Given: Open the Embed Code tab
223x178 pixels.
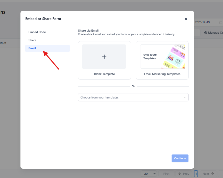Looking at the screenshot, I should pyautogui.click(x=37, y=32).
